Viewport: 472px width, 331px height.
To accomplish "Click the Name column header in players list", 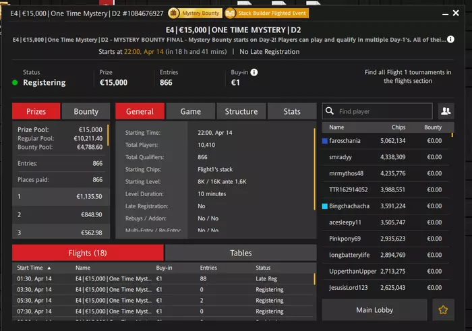I will 336,127.
